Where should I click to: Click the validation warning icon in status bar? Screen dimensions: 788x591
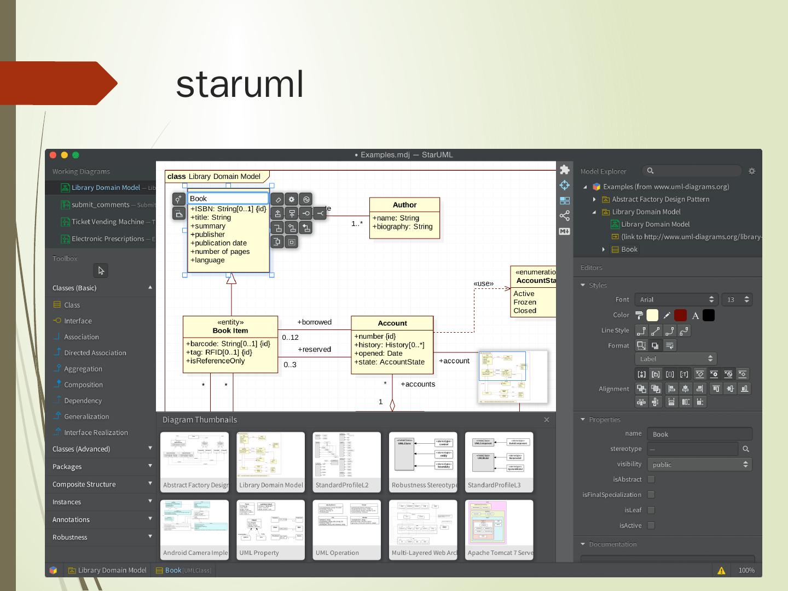[x=721, y=570]
